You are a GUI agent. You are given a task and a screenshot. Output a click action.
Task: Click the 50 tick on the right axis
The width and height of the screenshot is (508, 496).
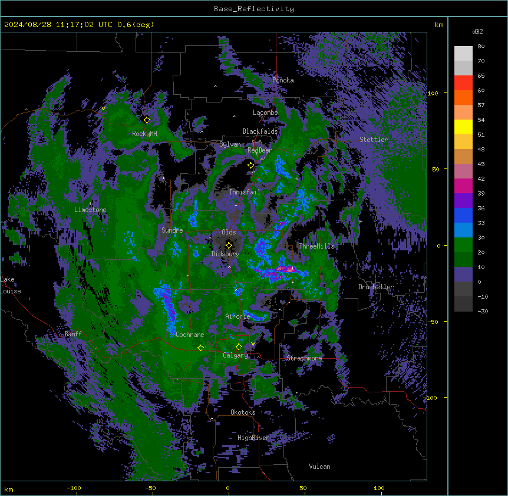click(436, 169)
